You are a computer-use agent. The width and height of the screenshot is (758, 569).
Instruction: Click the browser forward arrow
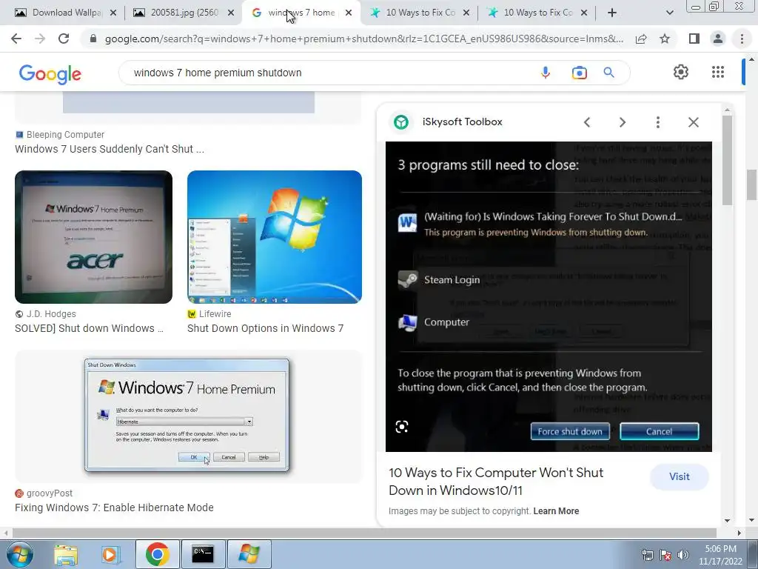coord(40,39)
